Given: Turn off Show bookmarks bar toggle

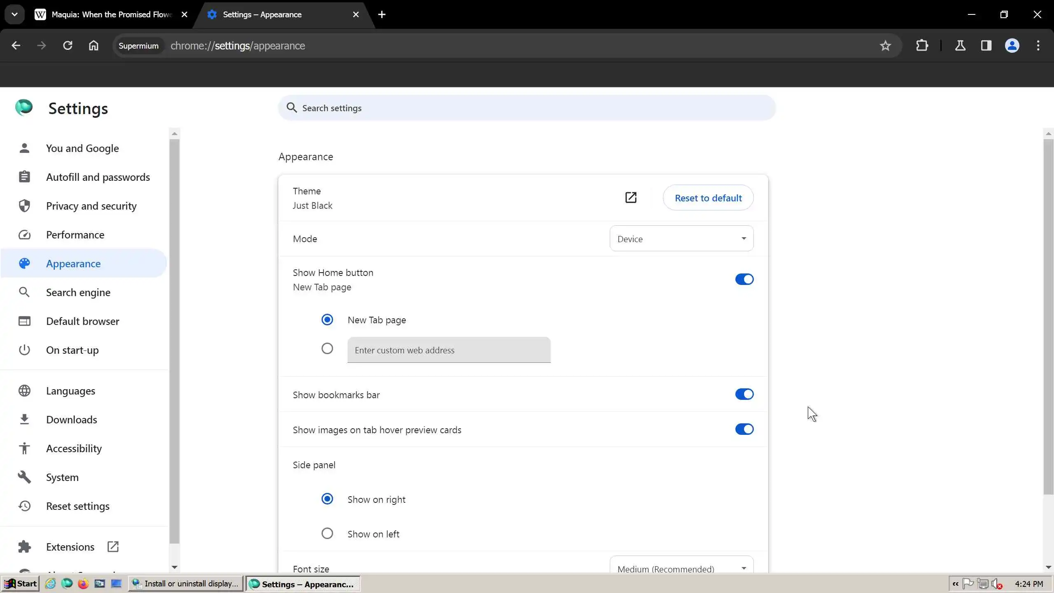Looking at the screenshot, I should click(x=744, y=394).
